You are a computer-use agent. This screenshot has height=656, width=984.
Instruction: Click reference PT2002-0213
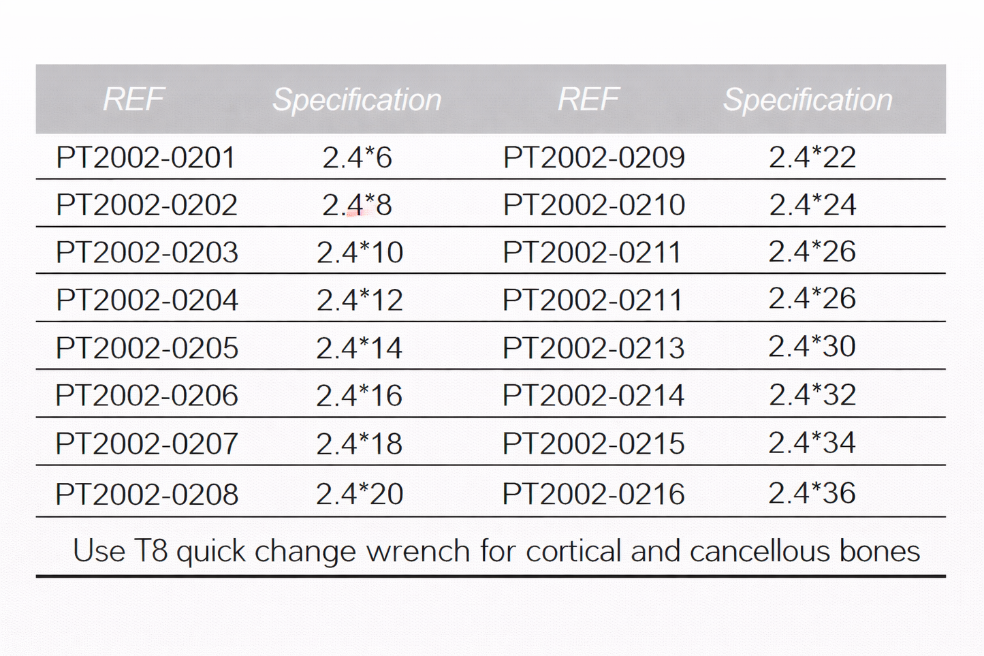pyautogui.click(x=593, y=348)
